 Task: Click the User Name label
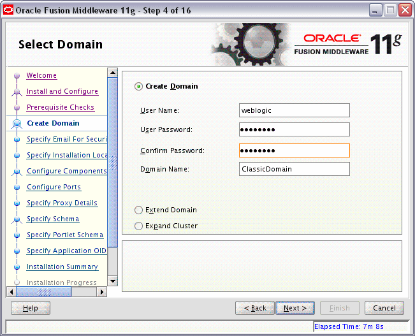159,110
